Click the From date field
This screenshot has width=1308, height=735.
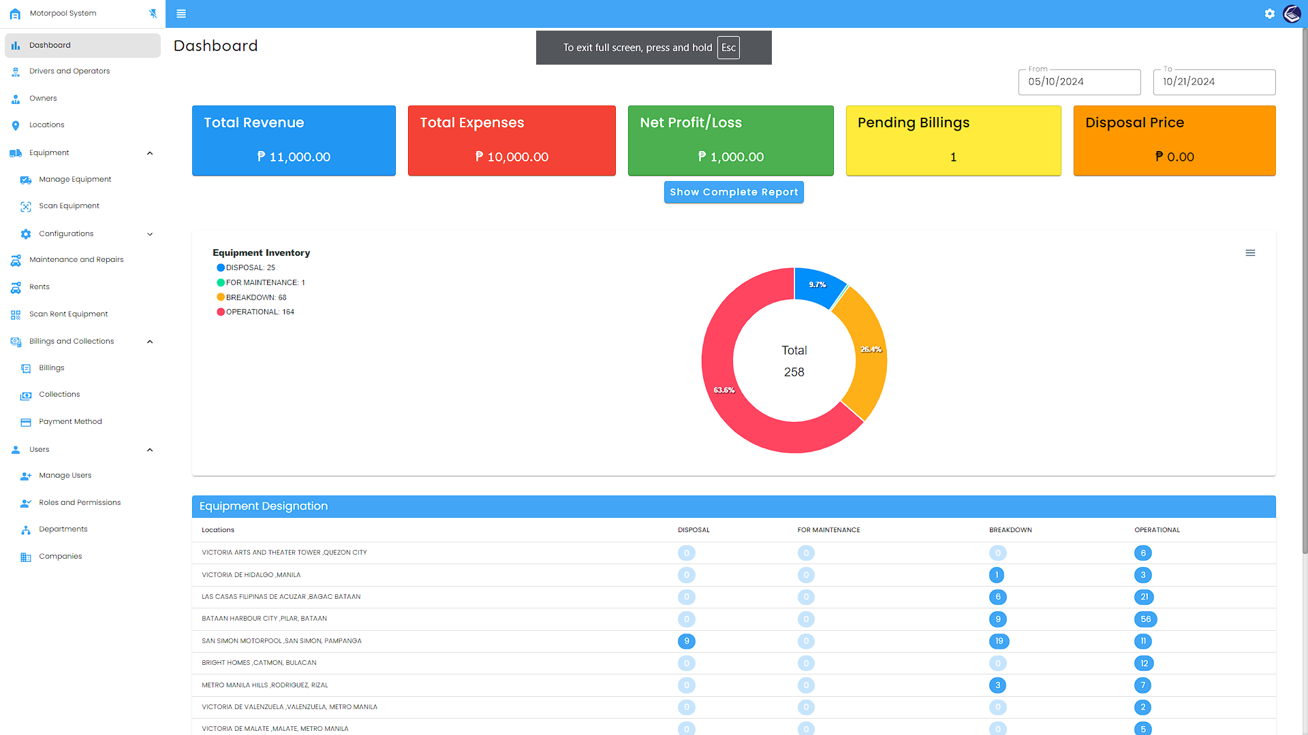click(x=1079, y=82)
